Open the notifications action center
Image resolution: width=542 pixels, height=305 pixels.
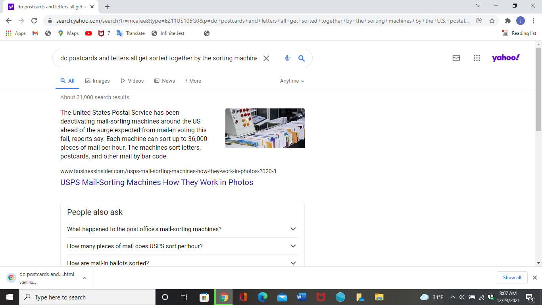(x=529, y=297)
